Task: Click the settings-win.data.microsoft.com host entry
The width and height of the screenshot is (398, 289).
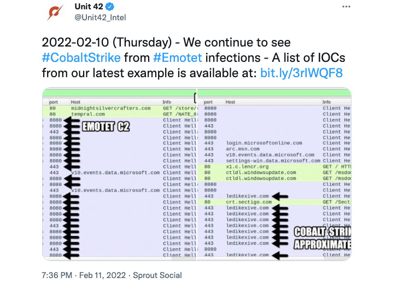Action: 270,161
